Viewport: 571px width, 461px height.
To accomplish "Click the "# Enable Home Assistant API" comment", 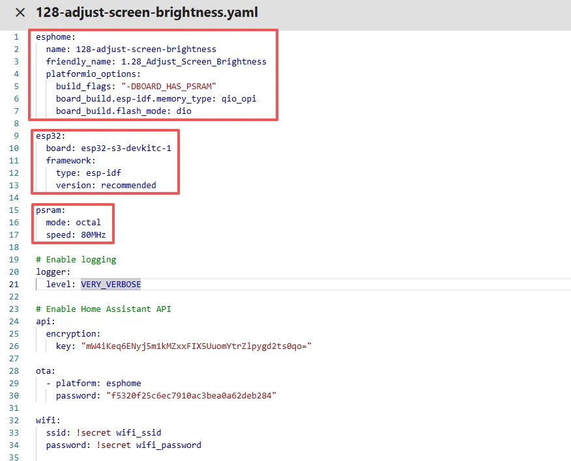I will click(x=104, y=309).
